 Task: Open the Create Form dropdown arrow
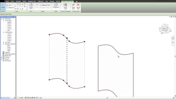(x=33, y=8)
